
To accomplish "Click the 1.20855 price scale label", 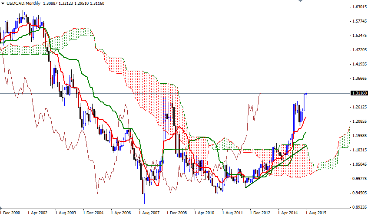I will point(359,121).
